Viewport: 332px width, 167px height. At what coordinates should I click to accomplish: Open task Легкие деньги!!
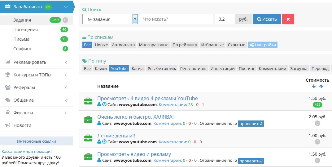coord(116,135)
